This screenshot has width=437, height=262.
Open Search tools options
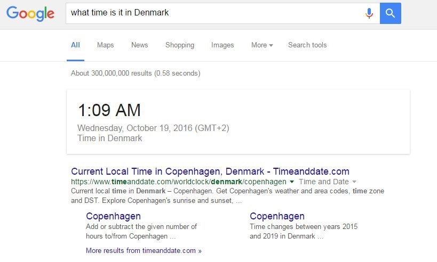[x=307, y=45]
